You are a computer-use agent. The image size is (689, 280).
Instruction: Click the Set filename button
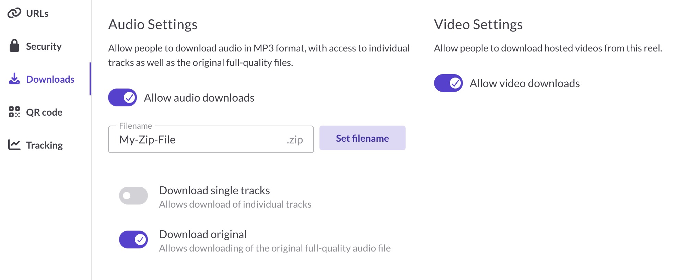tap(362, 138)
